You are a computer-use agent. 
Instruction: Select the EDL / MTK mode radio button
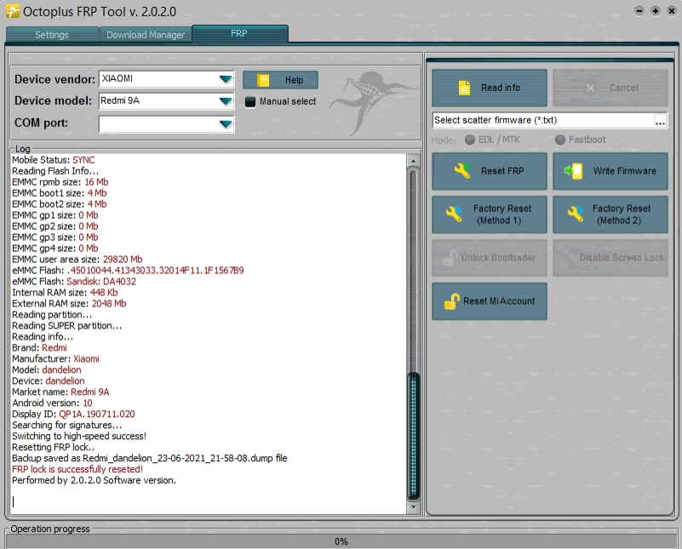click(470, 140)
